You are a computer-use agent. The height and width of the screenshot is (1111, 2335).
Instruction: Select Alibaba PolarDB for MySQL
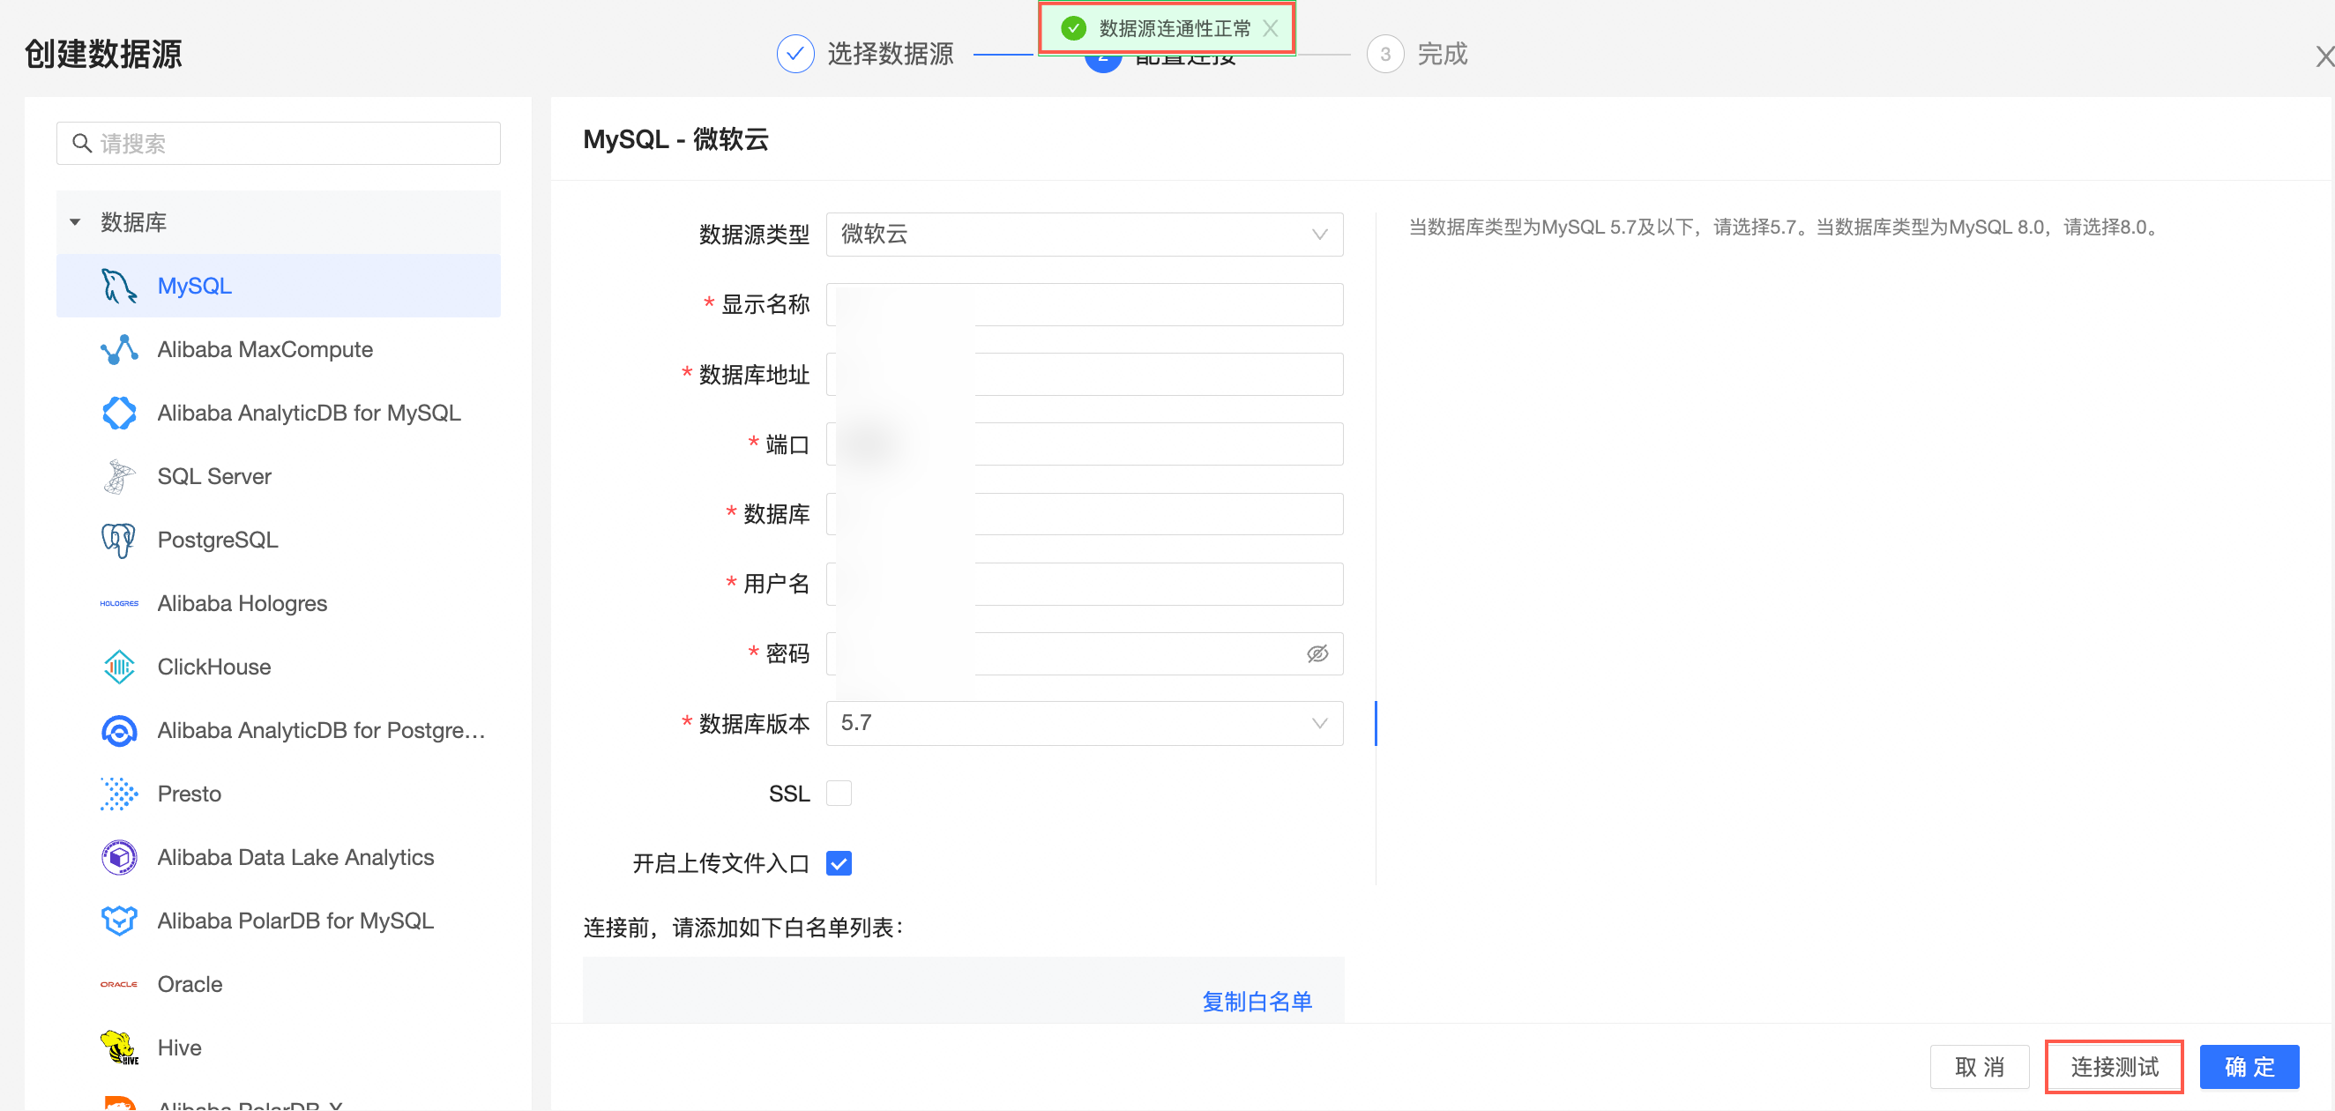pos(278,921)
